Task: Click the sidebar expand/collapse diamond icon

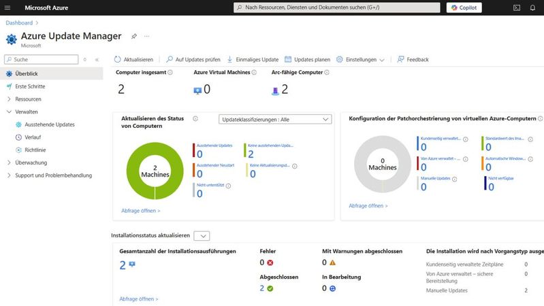Action: (84, 60)
